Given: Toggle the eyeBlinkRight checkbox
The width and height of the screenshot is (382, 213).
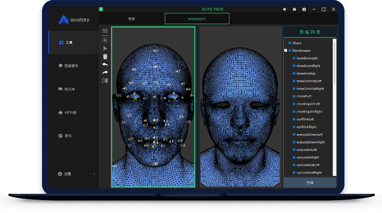Looking at the screenshot, I should (294, 127).
